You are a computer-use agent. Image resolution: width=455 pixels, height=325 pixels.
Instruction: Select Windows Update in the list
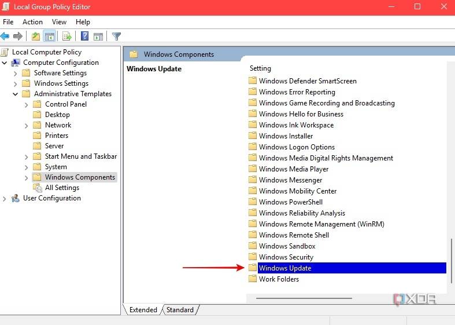352,268
